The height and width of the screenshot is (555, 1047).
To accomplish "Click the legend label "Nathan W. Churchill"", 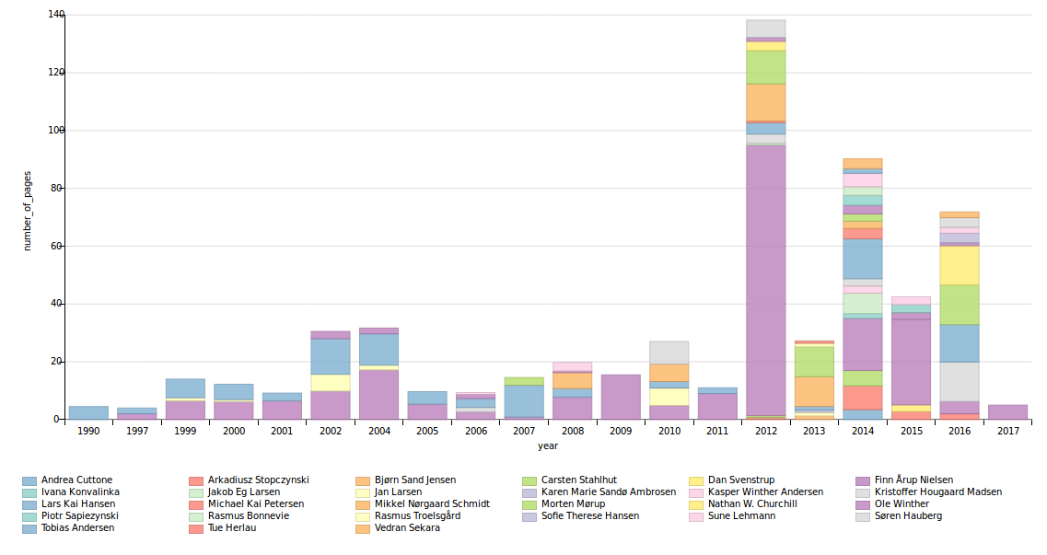I will [752, 504].
